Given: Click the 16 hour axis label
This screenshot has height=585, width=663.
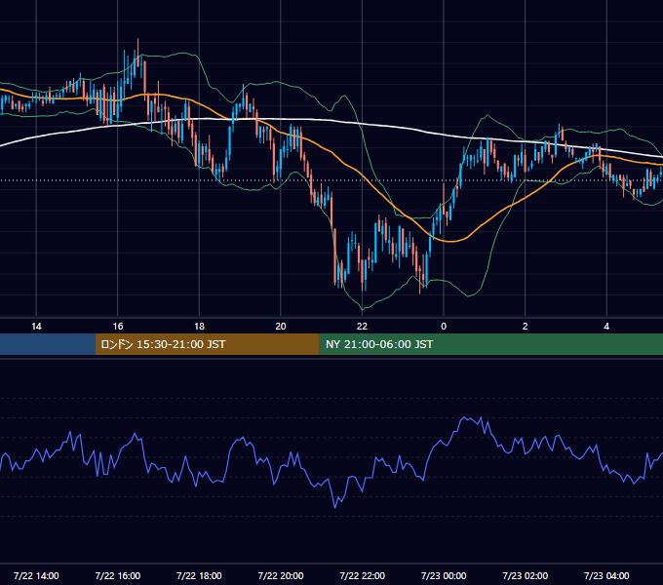Looking at the screenshot, I should [x=118, y=327].
